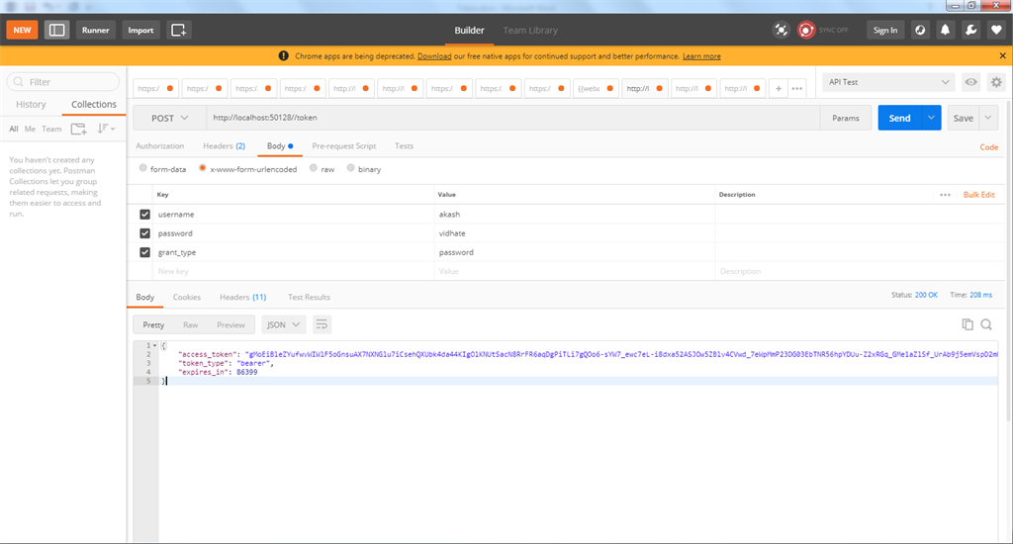Open a new window via plus-window icon
The height and width of the screenshot is (544, 1013).
[178, 30]
